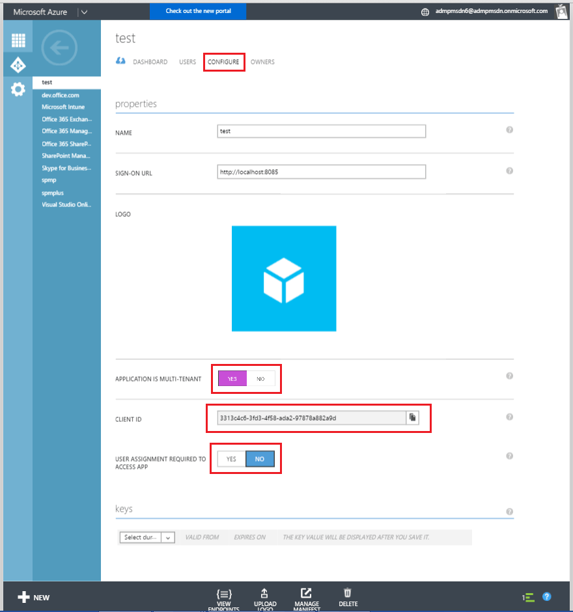Image resolution: width=573 pixels, height=612 pixels.
Task: Open the account email menu
Action: point(492,11)
